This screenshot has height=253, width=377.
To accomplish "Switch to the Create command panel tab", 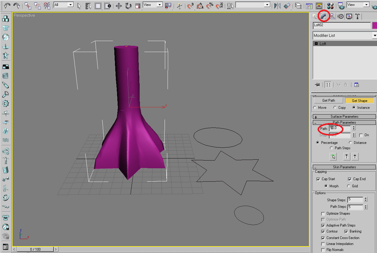I will (x=315, y=16).
